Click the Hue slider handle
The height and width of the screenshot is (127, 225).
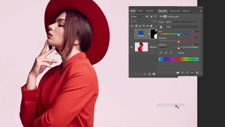point(179,35)
